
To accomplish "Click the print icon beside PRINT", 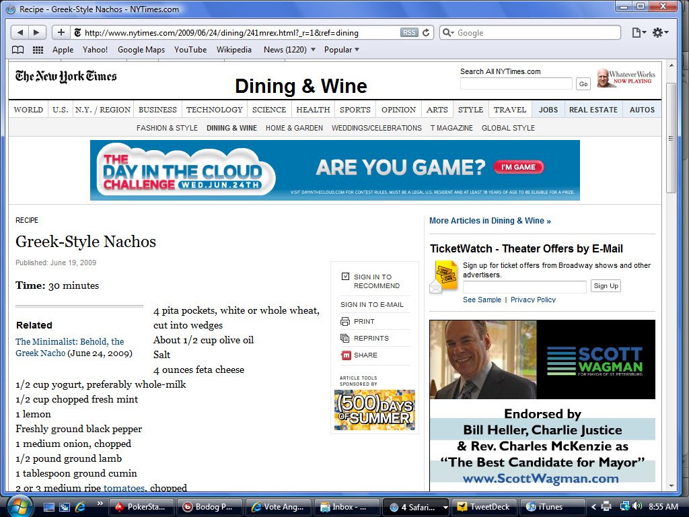I will (345, 321).
